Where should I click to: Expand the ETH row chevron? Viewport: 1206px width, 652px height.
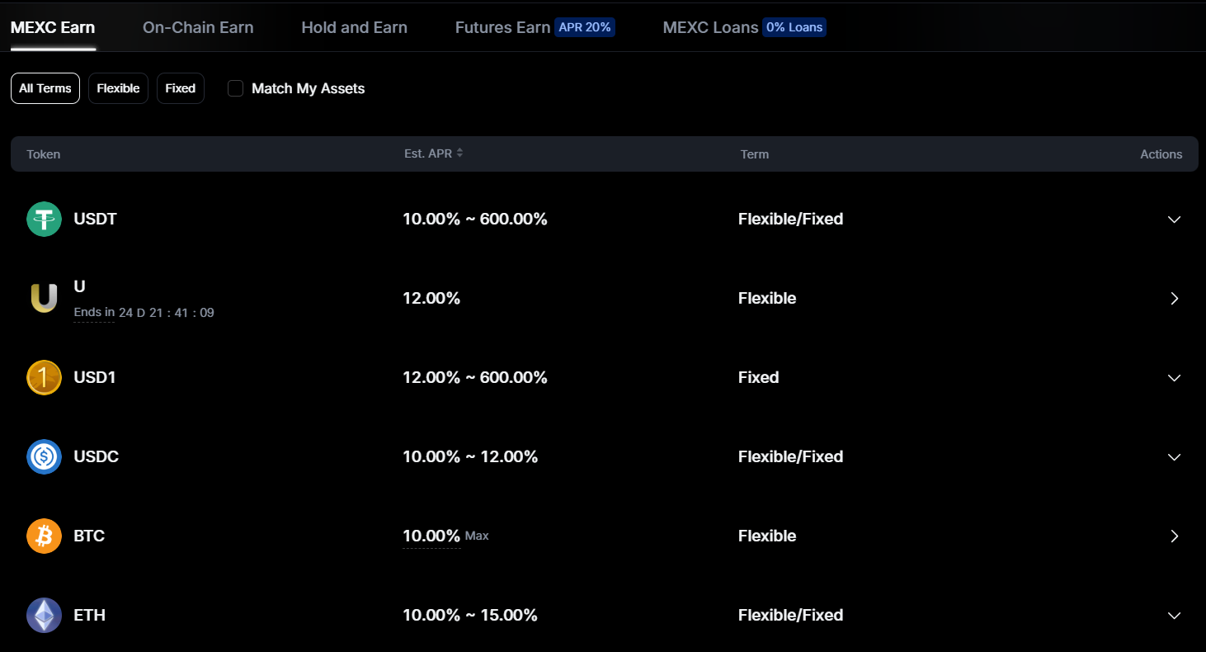pos(1175,616)
